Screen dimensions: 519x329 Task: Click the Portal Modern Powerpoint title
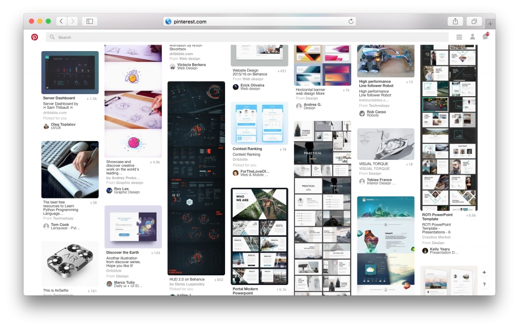point(245,291)
